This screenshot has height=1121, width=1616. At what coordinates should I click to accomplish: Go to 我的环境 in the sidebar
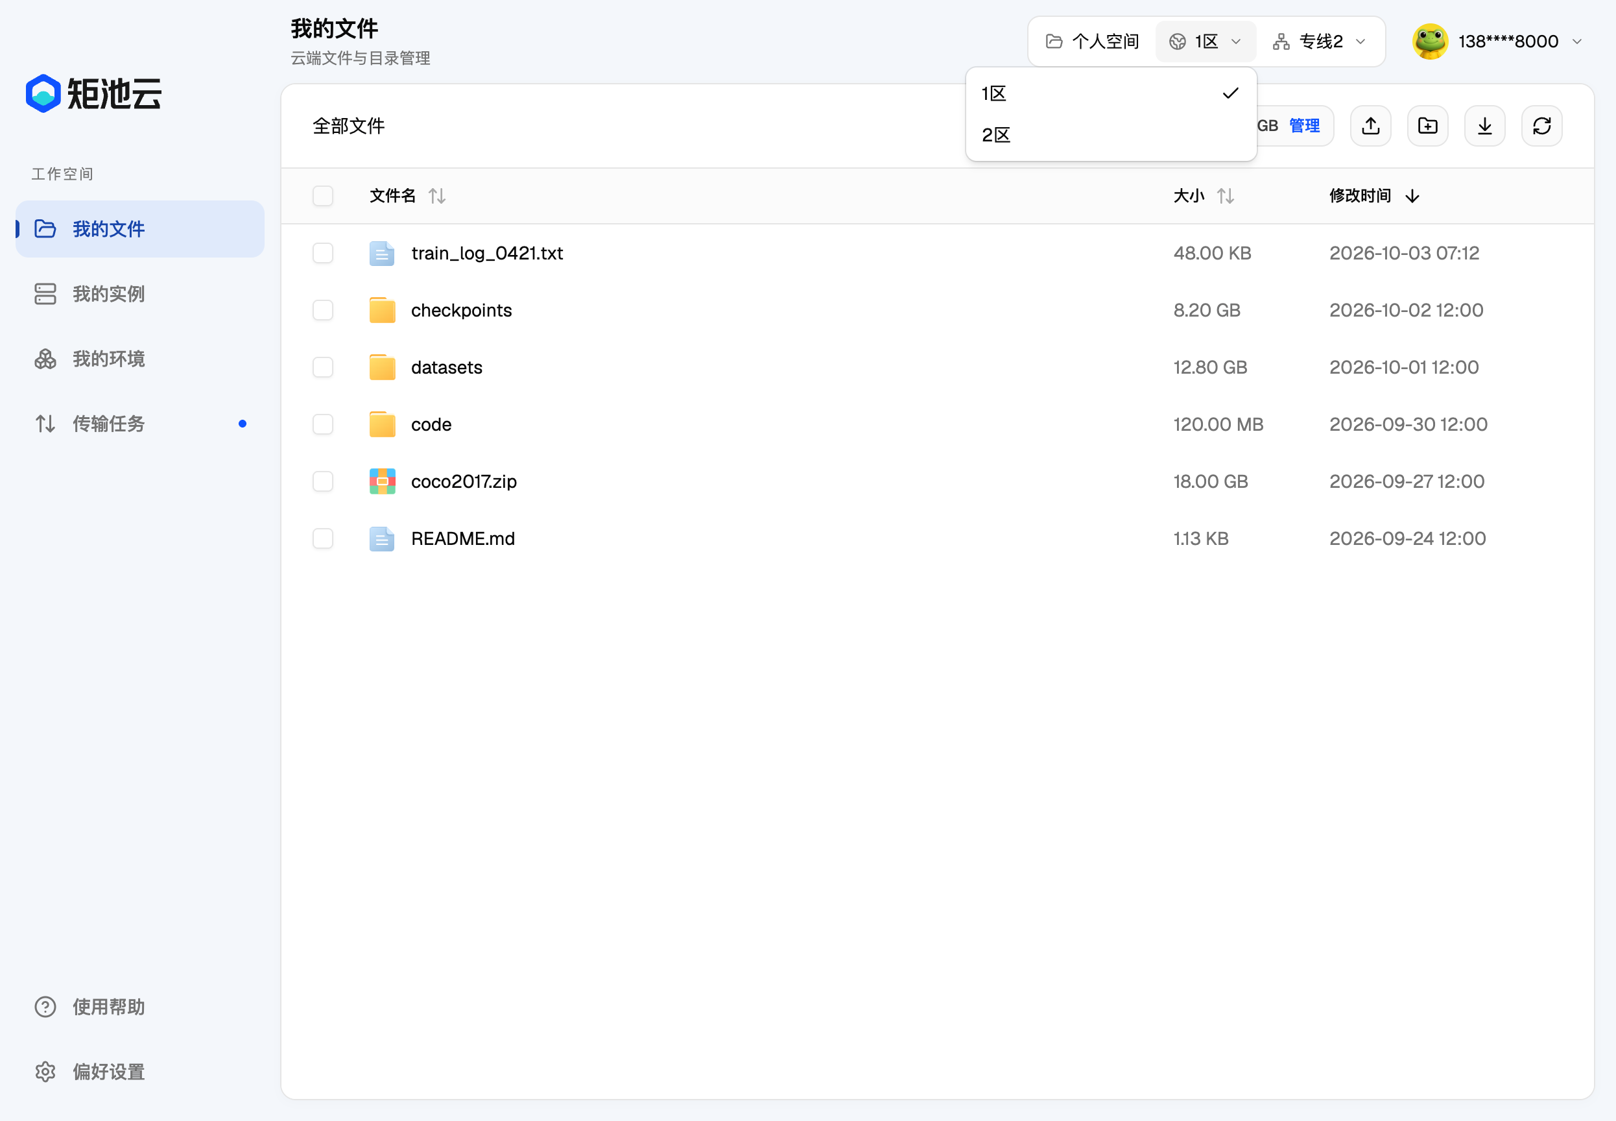tap(139, 359)
